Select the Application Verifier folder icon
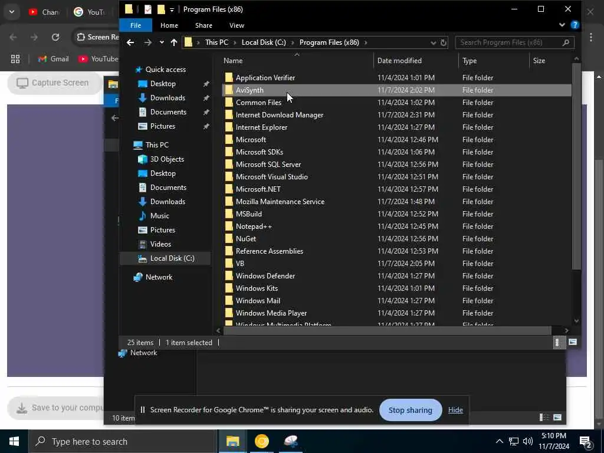Image resolution: width=604 pixels, height=453 pixels. point(229,77)
